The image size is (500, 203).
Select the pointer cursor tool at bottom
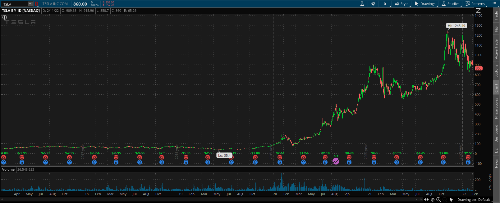(x=451, y=200)
